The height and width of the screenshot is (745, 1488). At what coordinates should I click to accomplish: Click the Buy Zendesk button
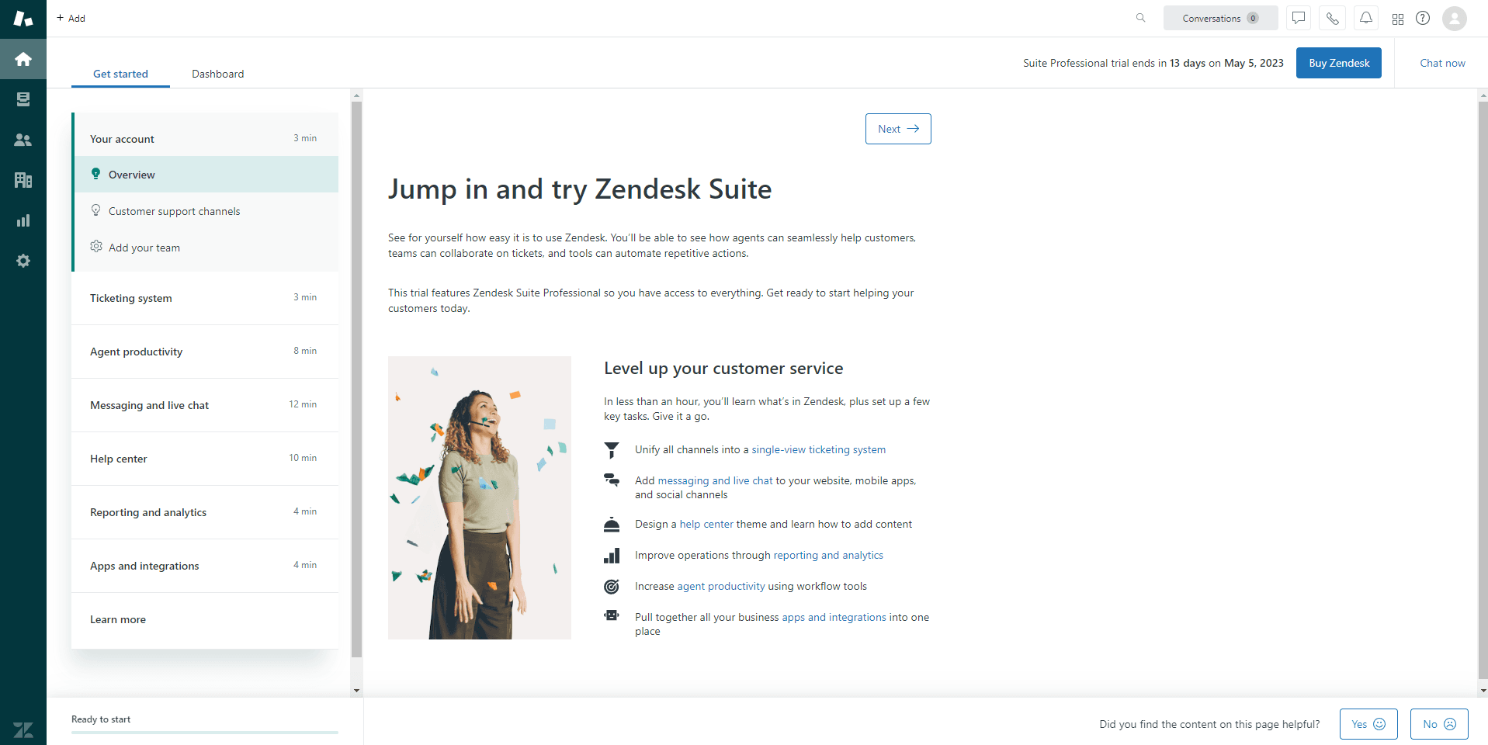[x=1339, y=63]
